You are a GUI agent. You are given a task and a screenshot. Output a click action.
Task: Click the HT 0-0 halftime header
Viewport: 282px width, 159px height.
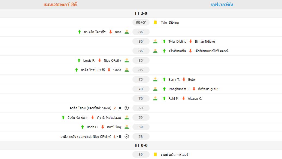(x=141, y=145)
